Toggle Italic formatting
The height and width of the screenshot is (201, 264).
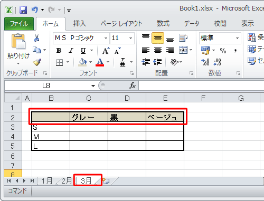click(71, 51)
